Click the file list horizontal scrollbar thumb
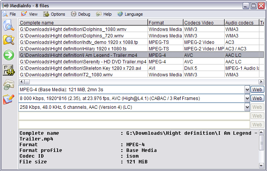 coord(27,82)
